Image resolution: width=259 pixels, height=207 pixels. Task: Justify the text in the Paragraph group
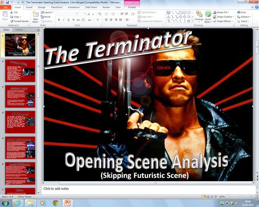click(x=120, y=20)
